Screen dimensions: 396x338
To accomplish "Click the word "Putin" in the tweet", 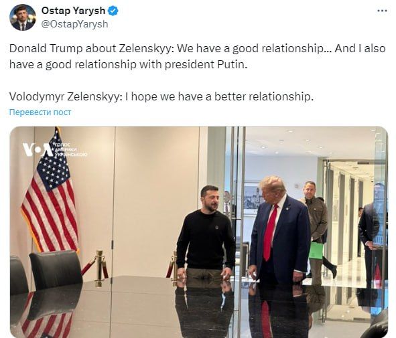I will coord(232,64).
